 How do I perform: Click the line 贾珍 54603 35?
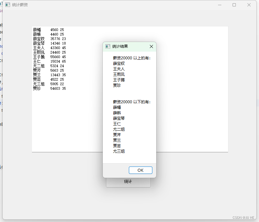[49, 88]
